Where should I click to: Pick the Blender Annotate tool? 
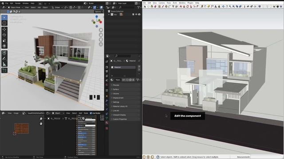(4, 58)
